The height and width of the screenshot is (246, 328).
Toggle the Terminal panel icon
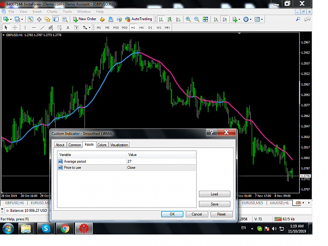pos(56,19)
